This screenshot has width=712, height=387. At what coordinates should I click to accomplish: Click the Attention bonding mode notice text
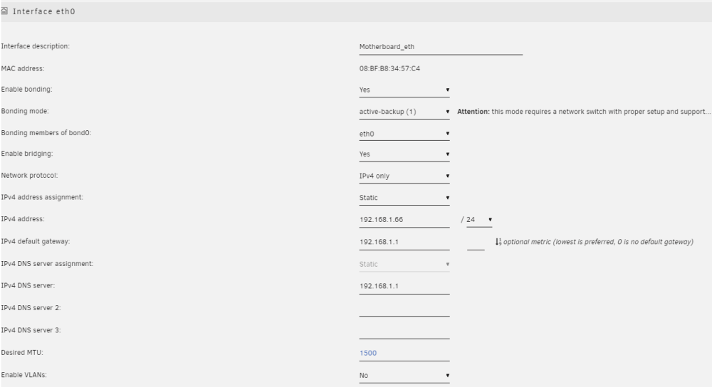coord(584,112)
